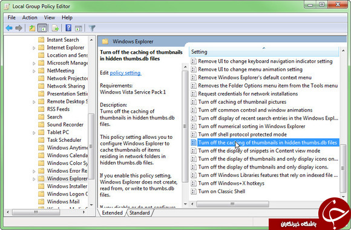Click the folder icon beside Task Scheduler
This screenshot has width=351, height=230.
pos(41,140)
